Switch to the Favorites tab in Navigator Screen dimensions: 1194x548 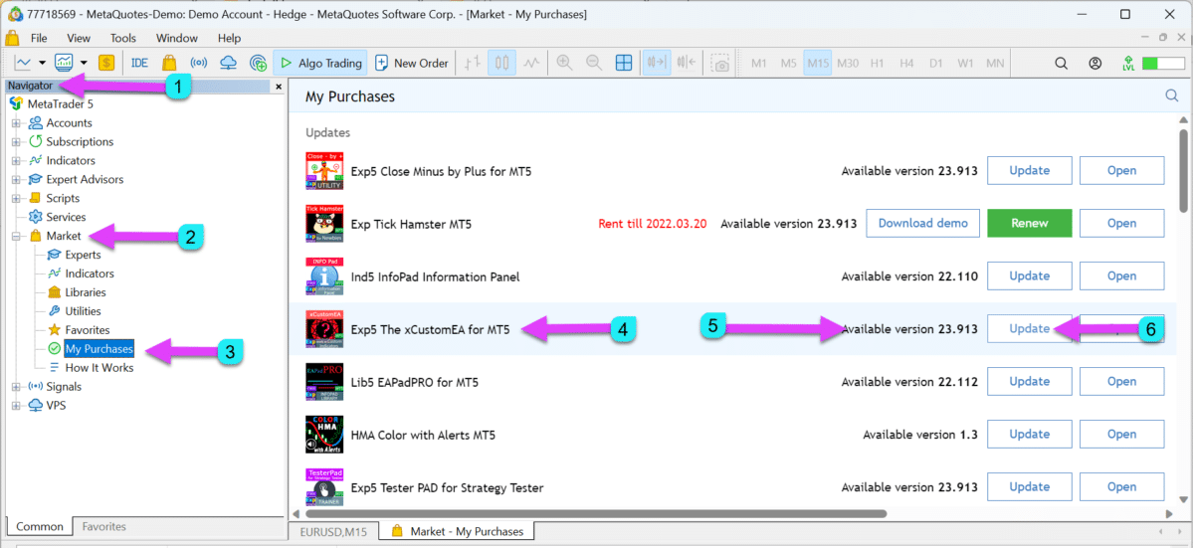103,526
